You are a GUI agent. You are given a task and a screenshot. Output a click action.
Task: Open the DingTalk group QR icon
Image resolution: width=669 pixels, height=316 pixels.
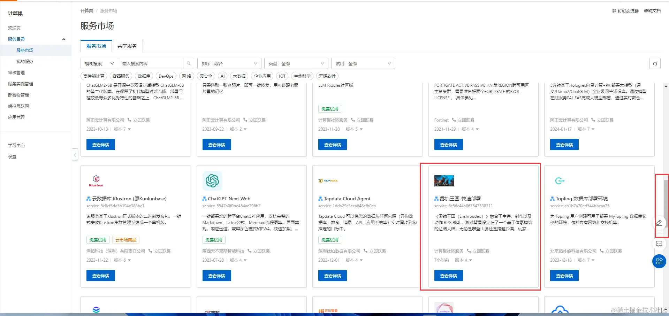pyautogui.click(x=614, y=11)
